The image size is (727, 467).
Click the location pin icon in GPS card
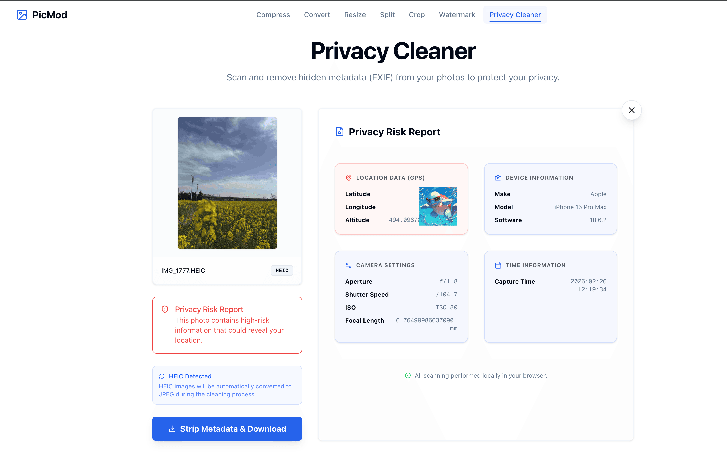click(x=348, y=178)
